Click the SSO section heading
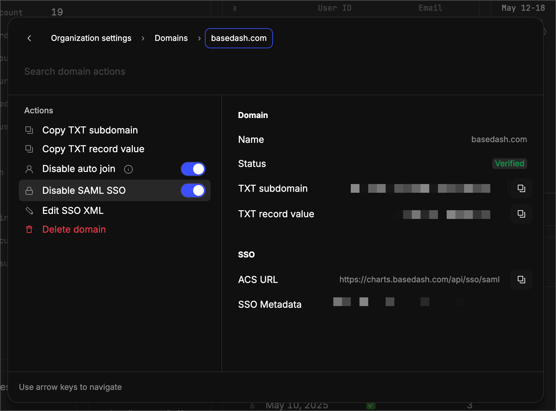 click(x=246, y=254)
